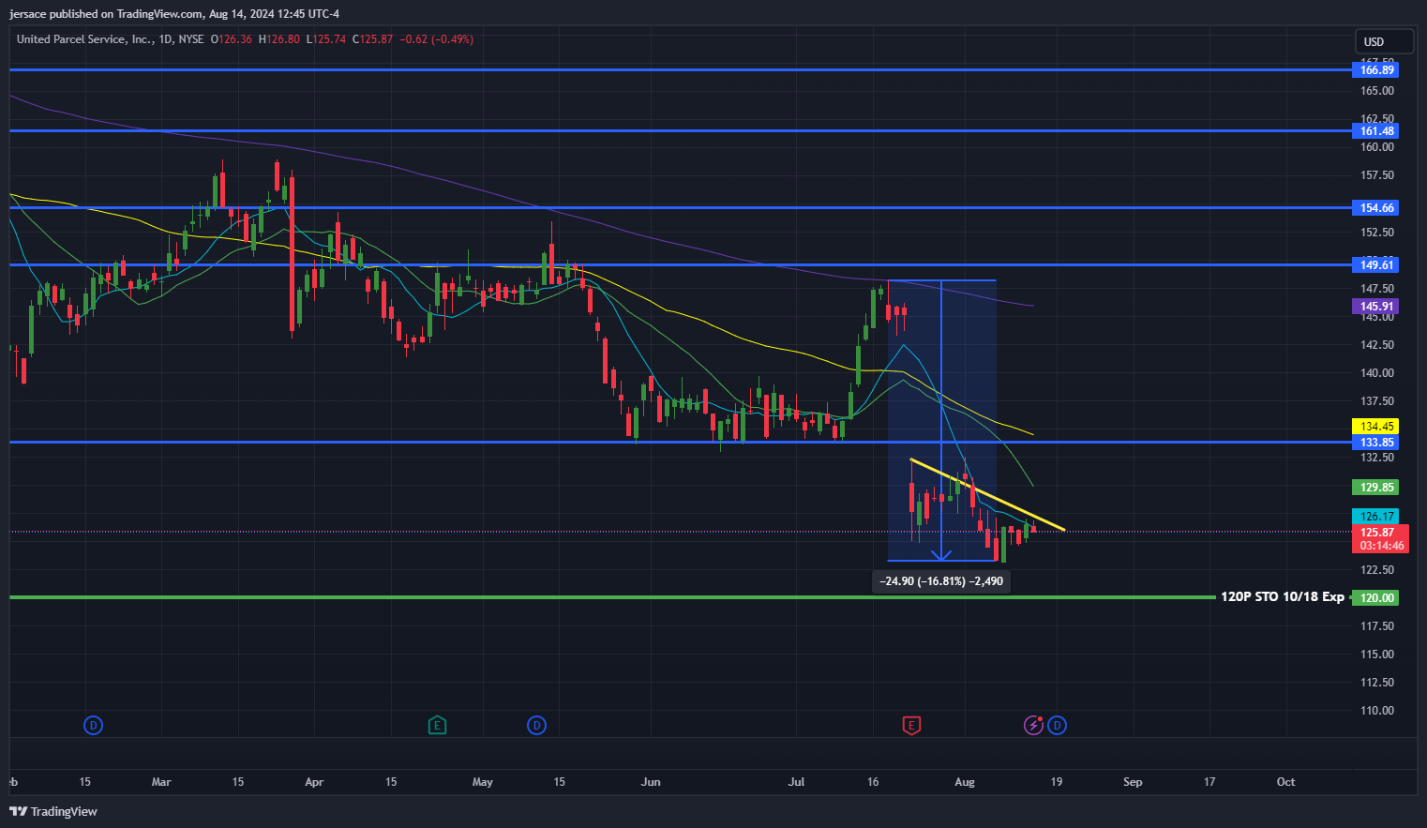Click the 120P STO 10/18 Exp annotation
This screenshot has height=828, width=1427.
click(x=1282, y=596)
